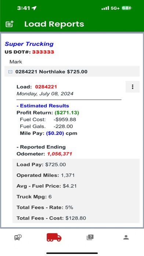Collapse the 0284221 Northlake load entry
The image size is (144, 256).
(x=10, y=72)
